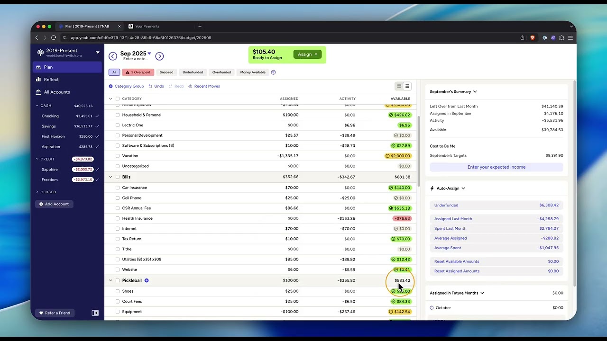Toggle the select-all checkbox in the header
Image resolution: width=607 pixels, height=341 pixels.
point(118,99)
